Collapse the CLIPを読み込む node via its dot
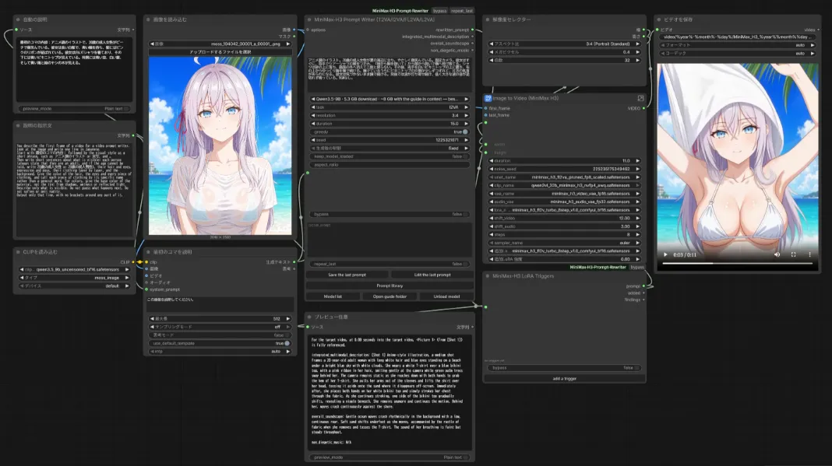Screen dimensions: 832x466 (x=18, y=252)
